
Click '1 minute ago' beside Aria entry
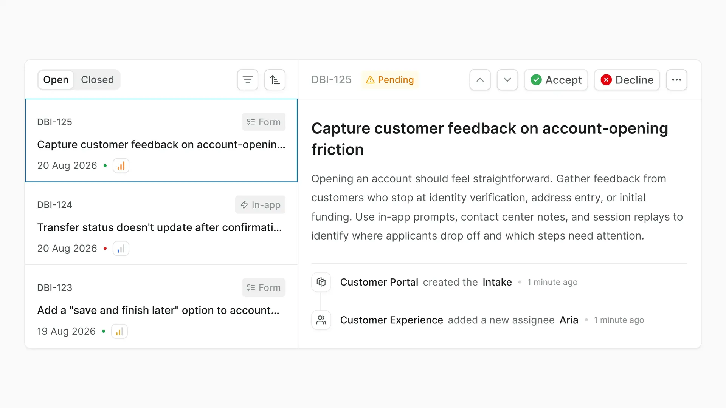click(x=619, y=320)
